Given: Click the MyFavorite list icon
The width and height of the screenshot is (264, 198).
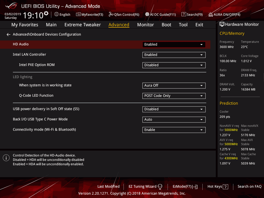Looking at the screenshot, I should (78, 14).
